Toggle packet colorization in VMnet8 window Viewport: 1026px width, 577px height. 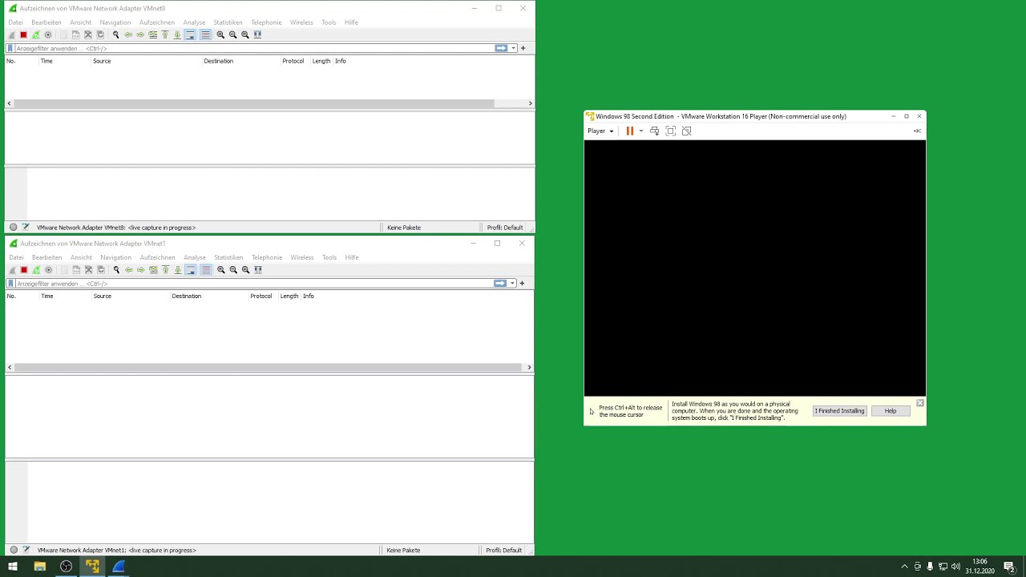[205, 34]
